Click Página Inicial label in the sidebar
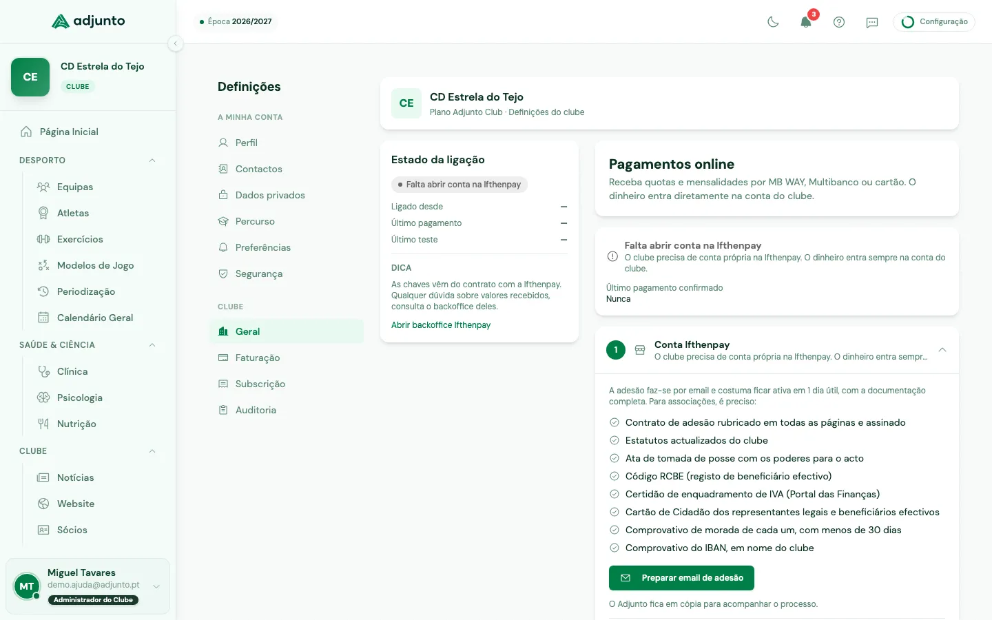Screen dimensions: 992x620 69,132
